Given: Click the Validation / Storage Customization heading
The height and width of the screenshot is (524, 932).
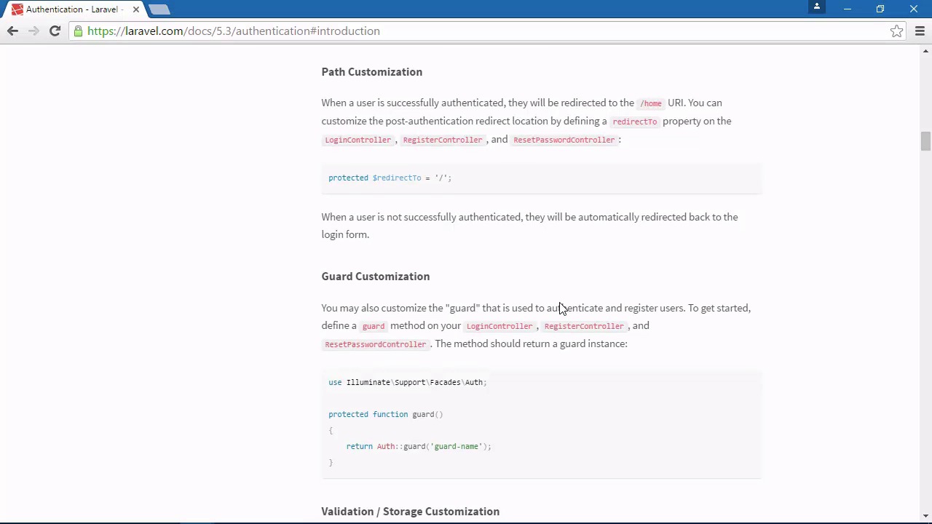Looking at the screenshot, I should point(410,511).
